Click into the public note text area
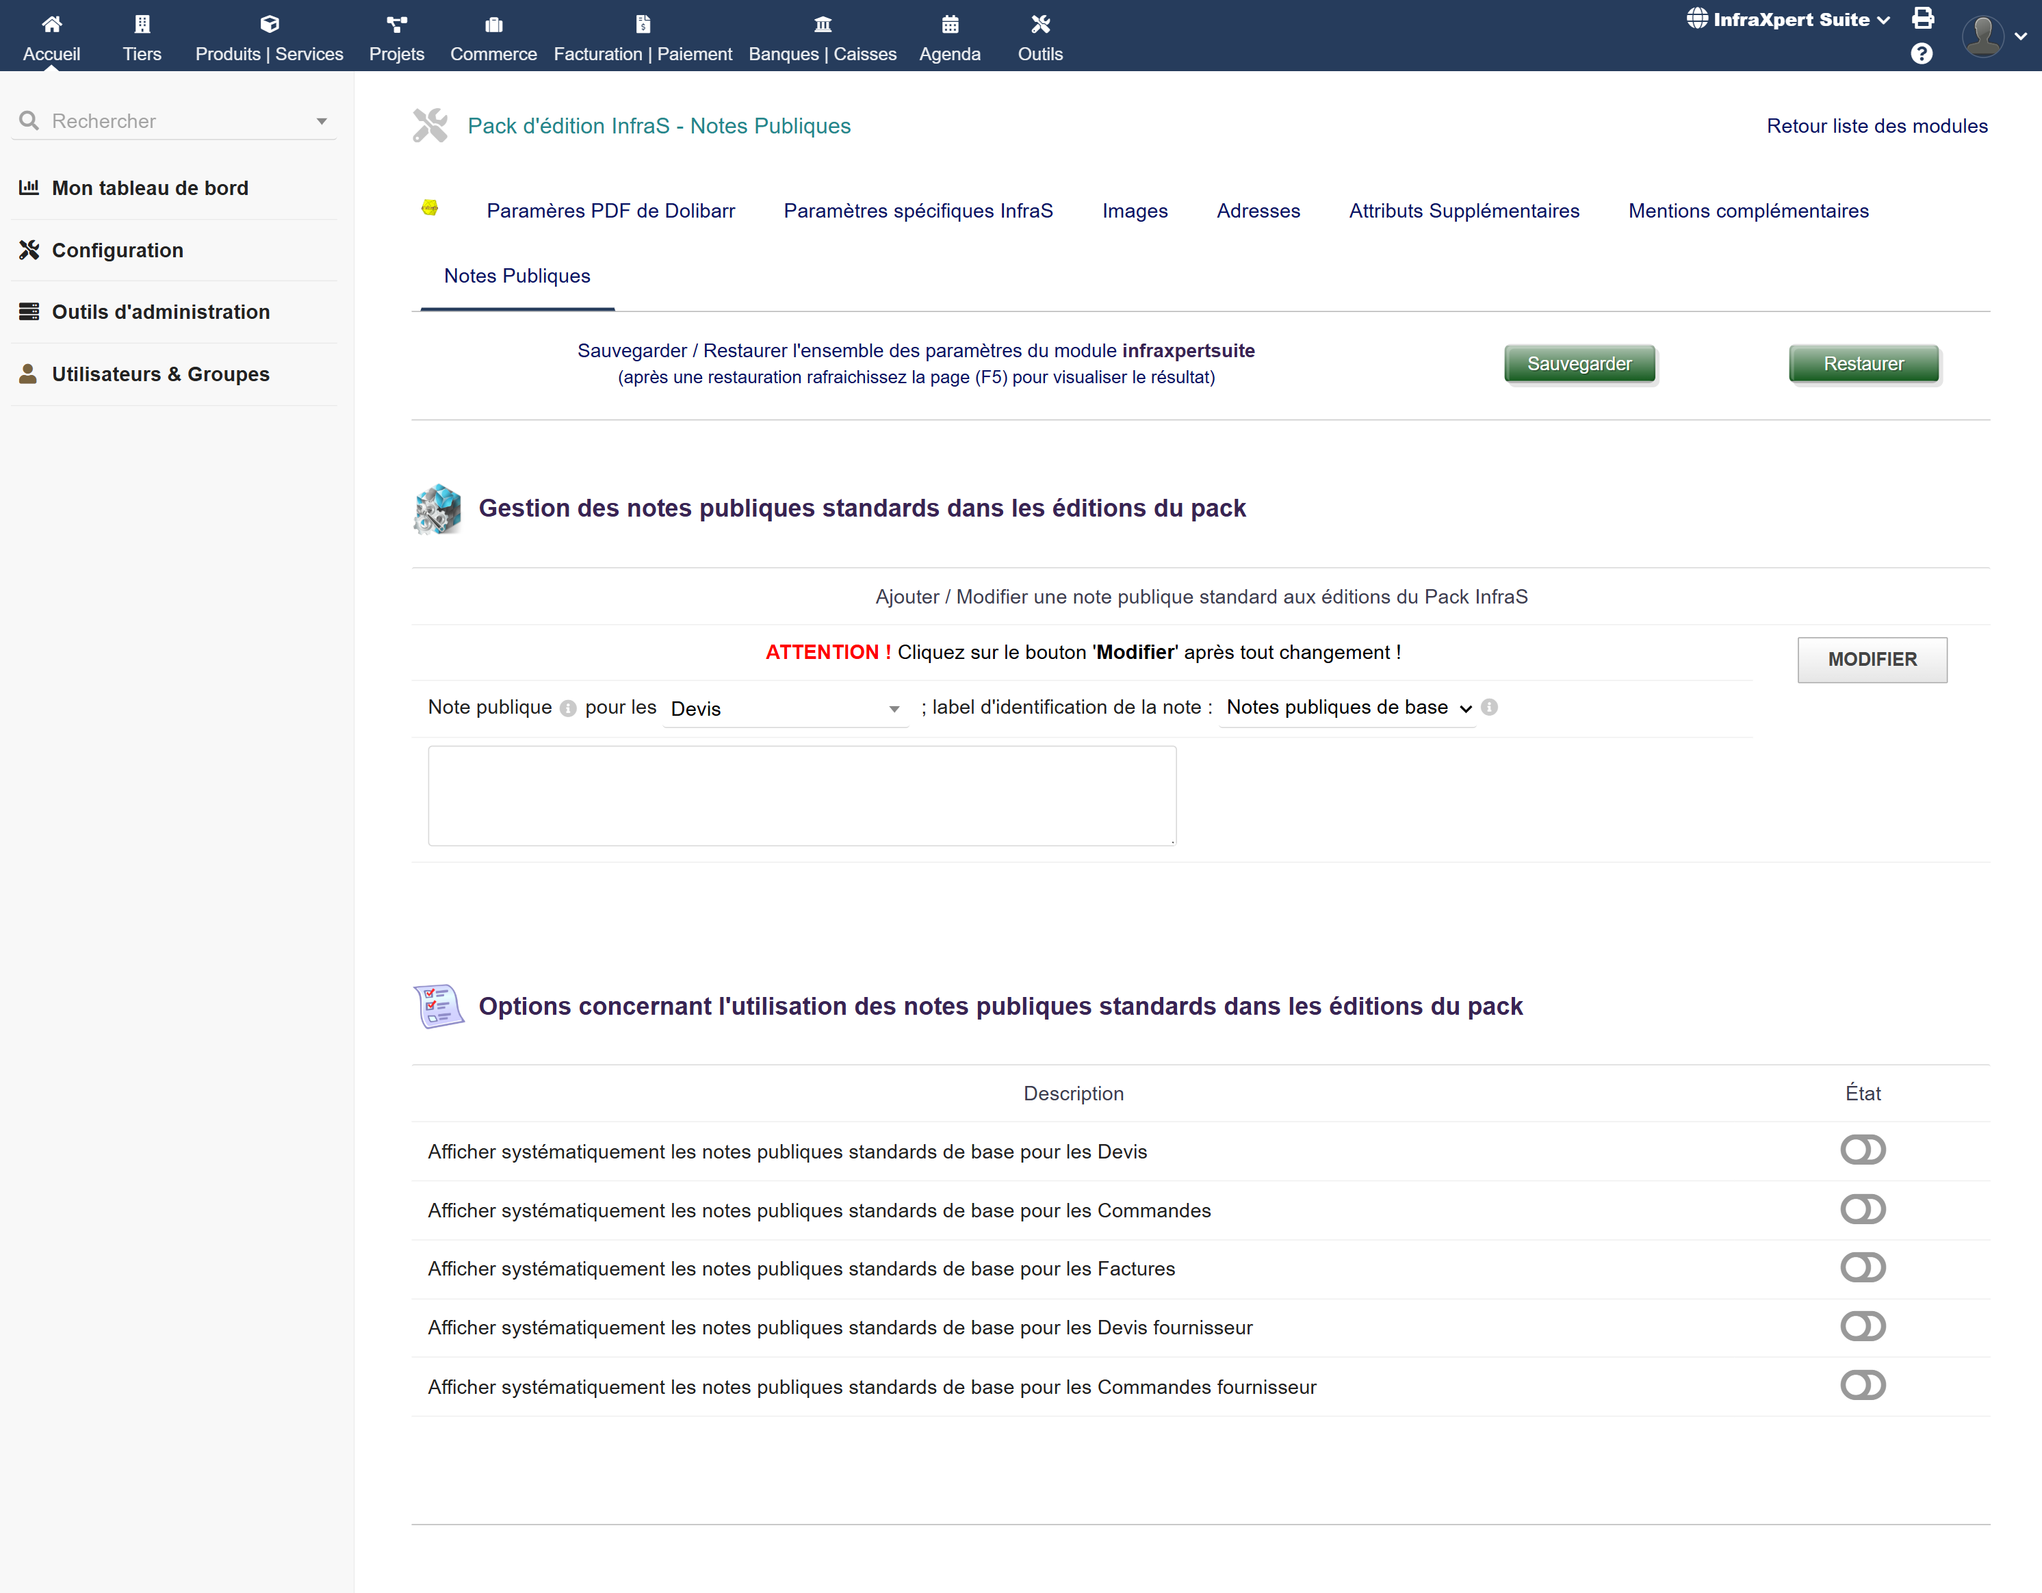2042x1593 pixels. 801,796
